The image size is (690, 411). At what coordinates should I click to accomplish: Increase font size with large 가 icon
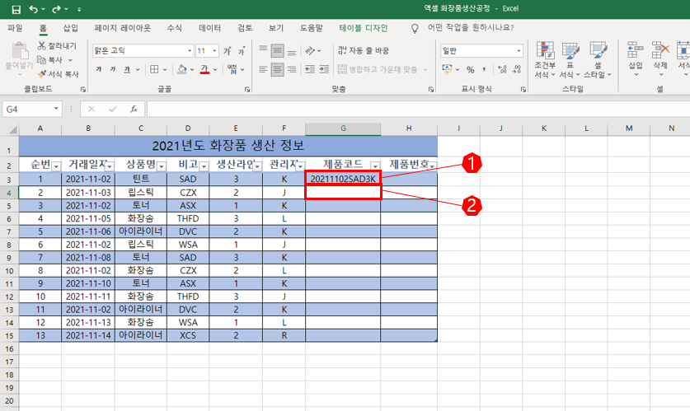[x=228, y=51]
